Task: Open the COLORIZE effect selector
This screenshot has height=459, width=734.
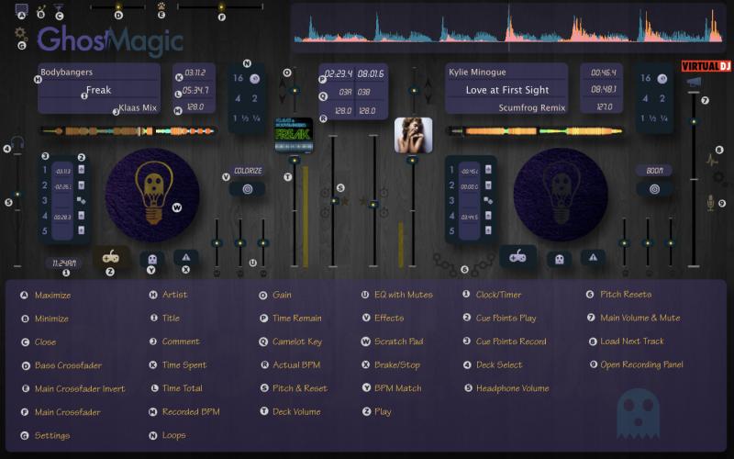Action: [x=247, y=171]
